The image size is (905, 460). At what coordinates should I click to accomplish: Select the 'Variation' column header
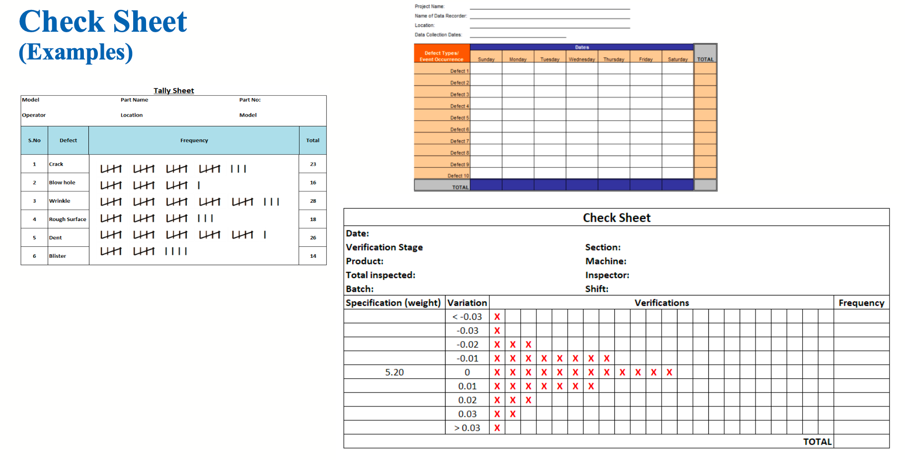tap(467, 303)
